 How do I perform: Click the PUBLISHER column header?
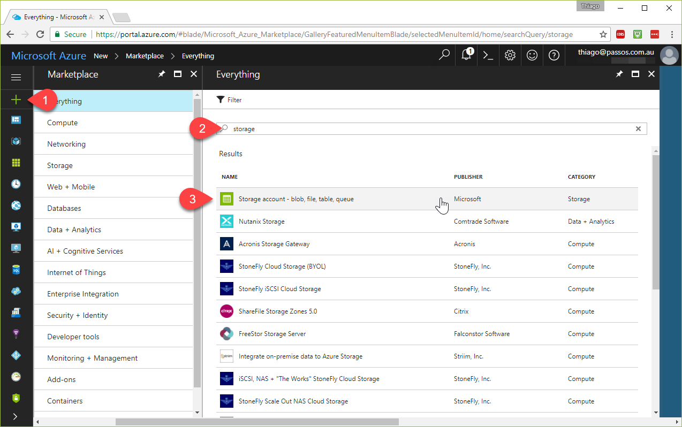point(468,177)
